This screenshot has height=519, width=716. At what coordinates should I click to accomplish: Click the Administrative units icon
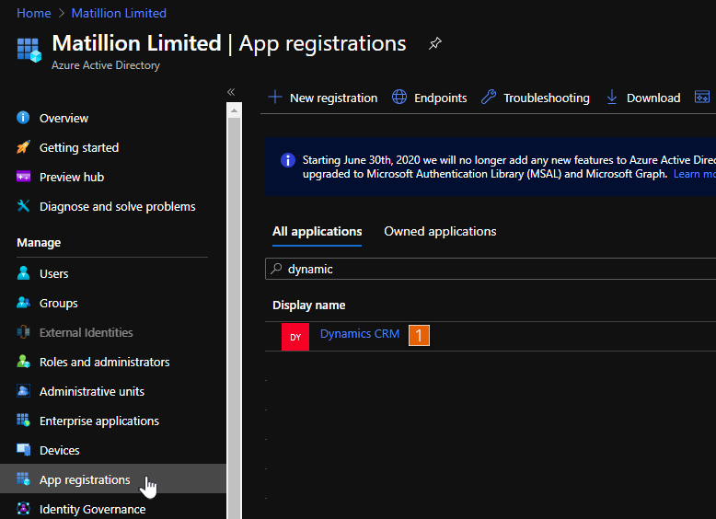pos(23,391)
